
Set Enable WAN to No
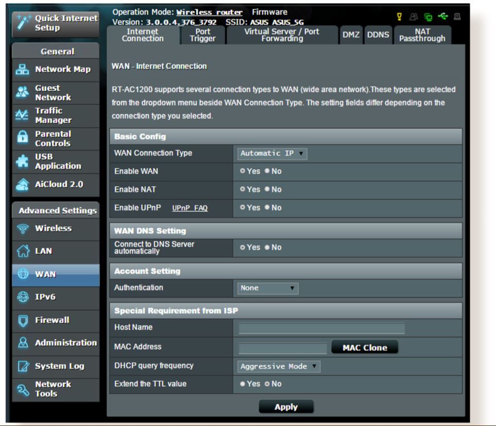coord(268,171)
